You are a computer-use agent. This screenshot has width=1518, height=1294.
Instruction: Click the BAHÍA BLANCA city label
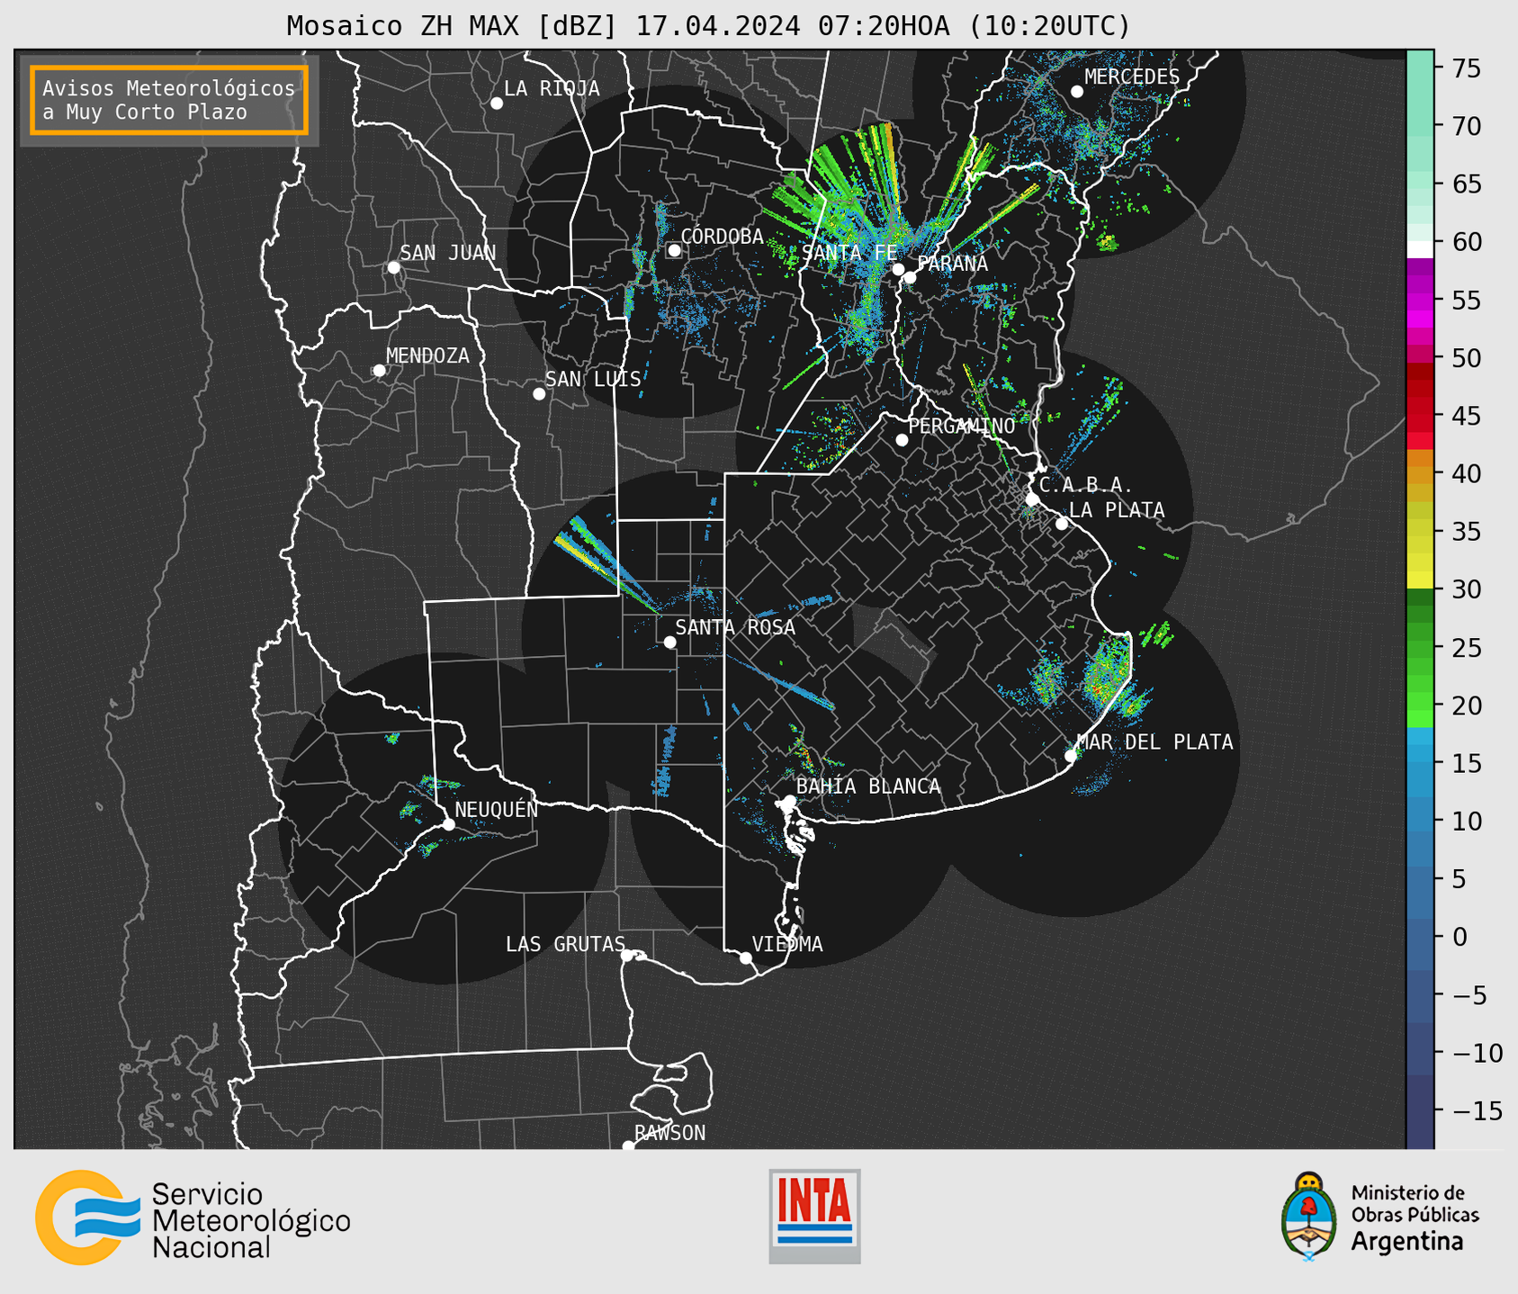[868, 786]
